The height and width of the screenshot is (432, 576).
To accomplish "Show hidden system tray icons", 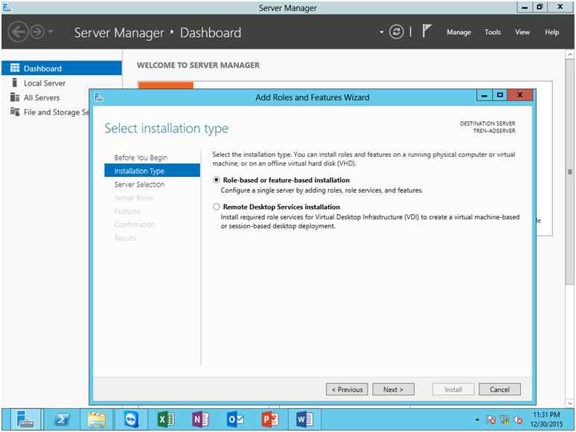I will pyautogui.click(x=477, y=419).
